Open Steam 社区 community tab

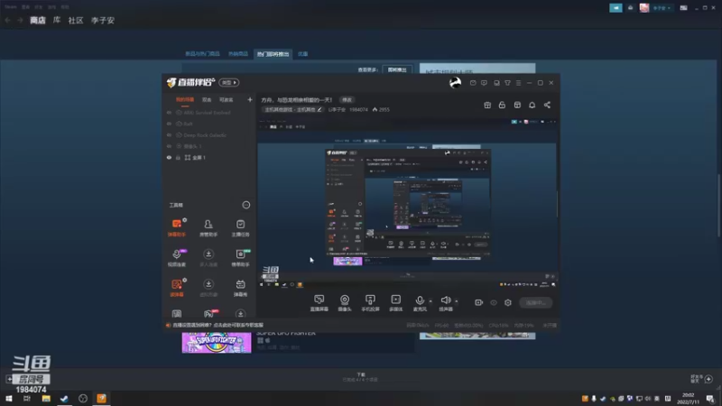pyautogui.click(x=76, y=20)
